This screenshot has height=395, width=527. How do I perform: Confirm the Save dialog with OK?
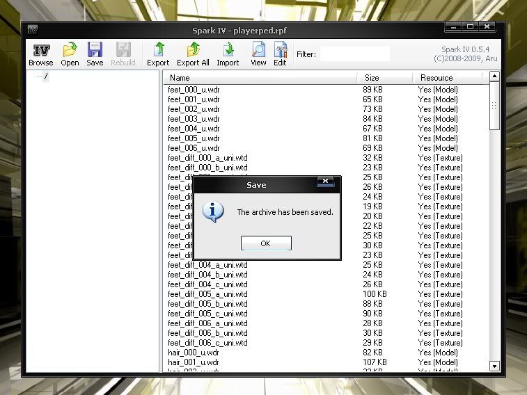point(266,243)
